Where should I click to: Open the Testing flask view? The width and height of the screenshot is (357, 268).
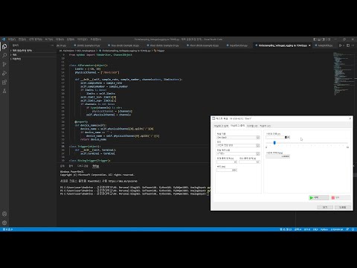point(4,91)
